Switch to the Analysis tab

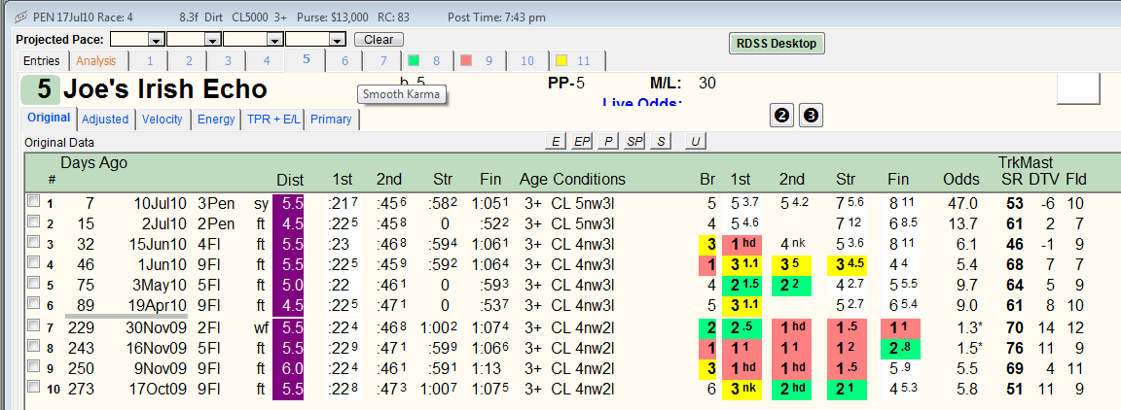click(x=97, y=60)
